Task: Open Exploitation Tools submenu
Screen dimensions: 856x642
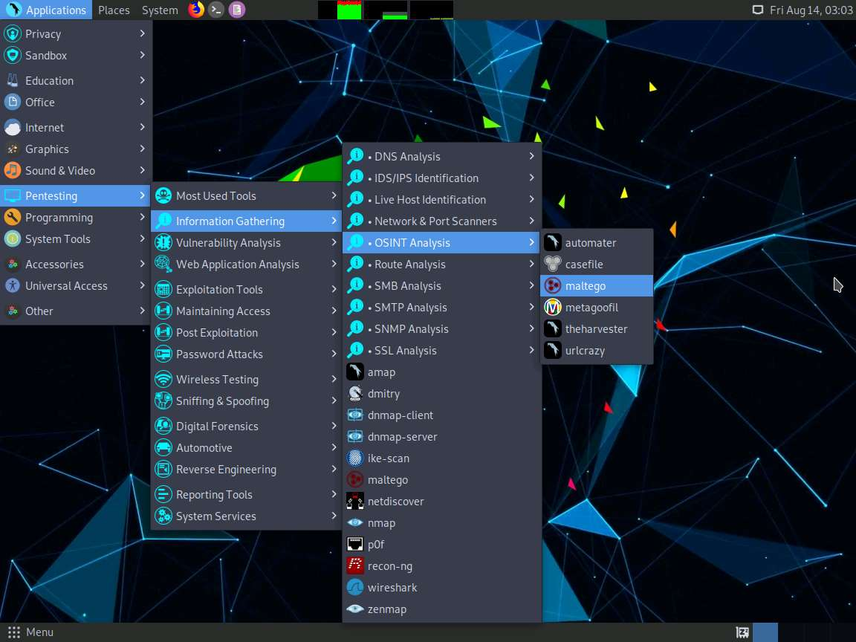Action: (246, 289)
